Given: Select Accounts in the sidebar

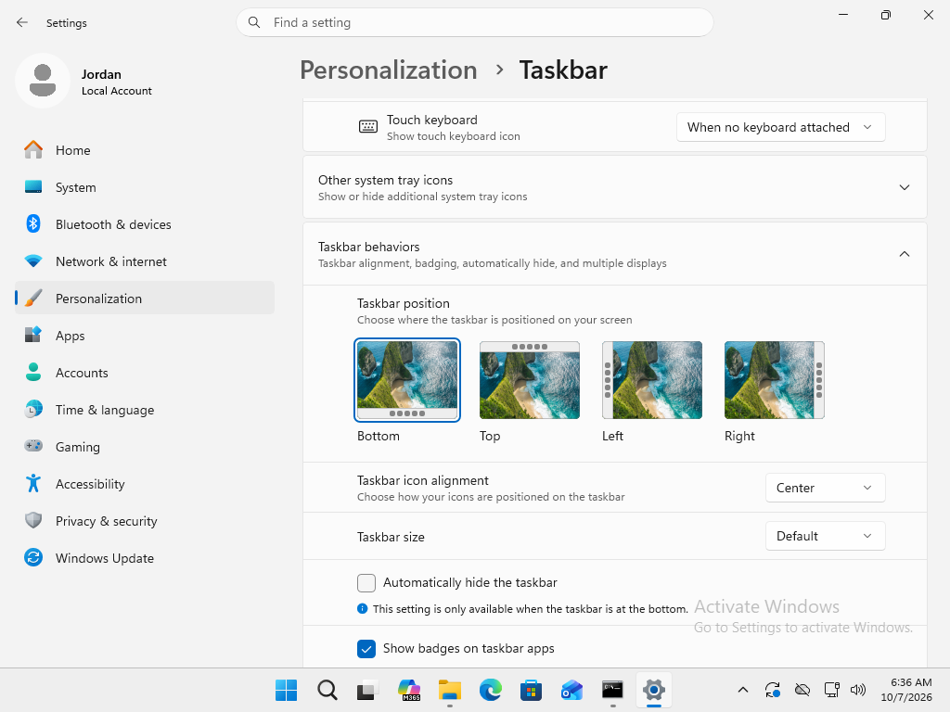Looking at the screenshot, I should pos(145,373).
